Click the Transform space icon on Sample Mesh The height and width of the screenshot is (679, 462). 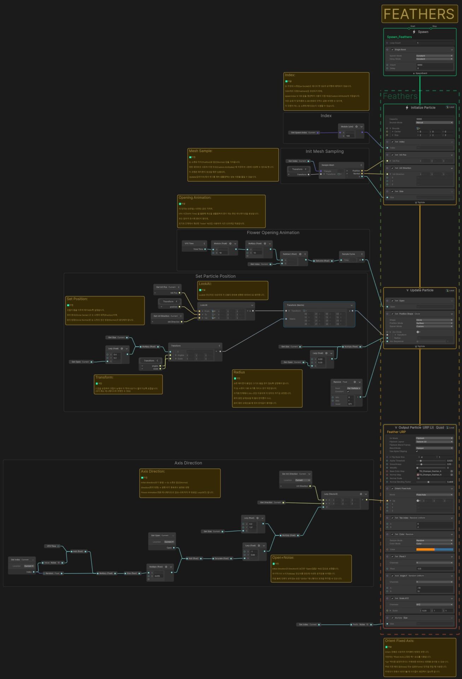tap(339, 174)
